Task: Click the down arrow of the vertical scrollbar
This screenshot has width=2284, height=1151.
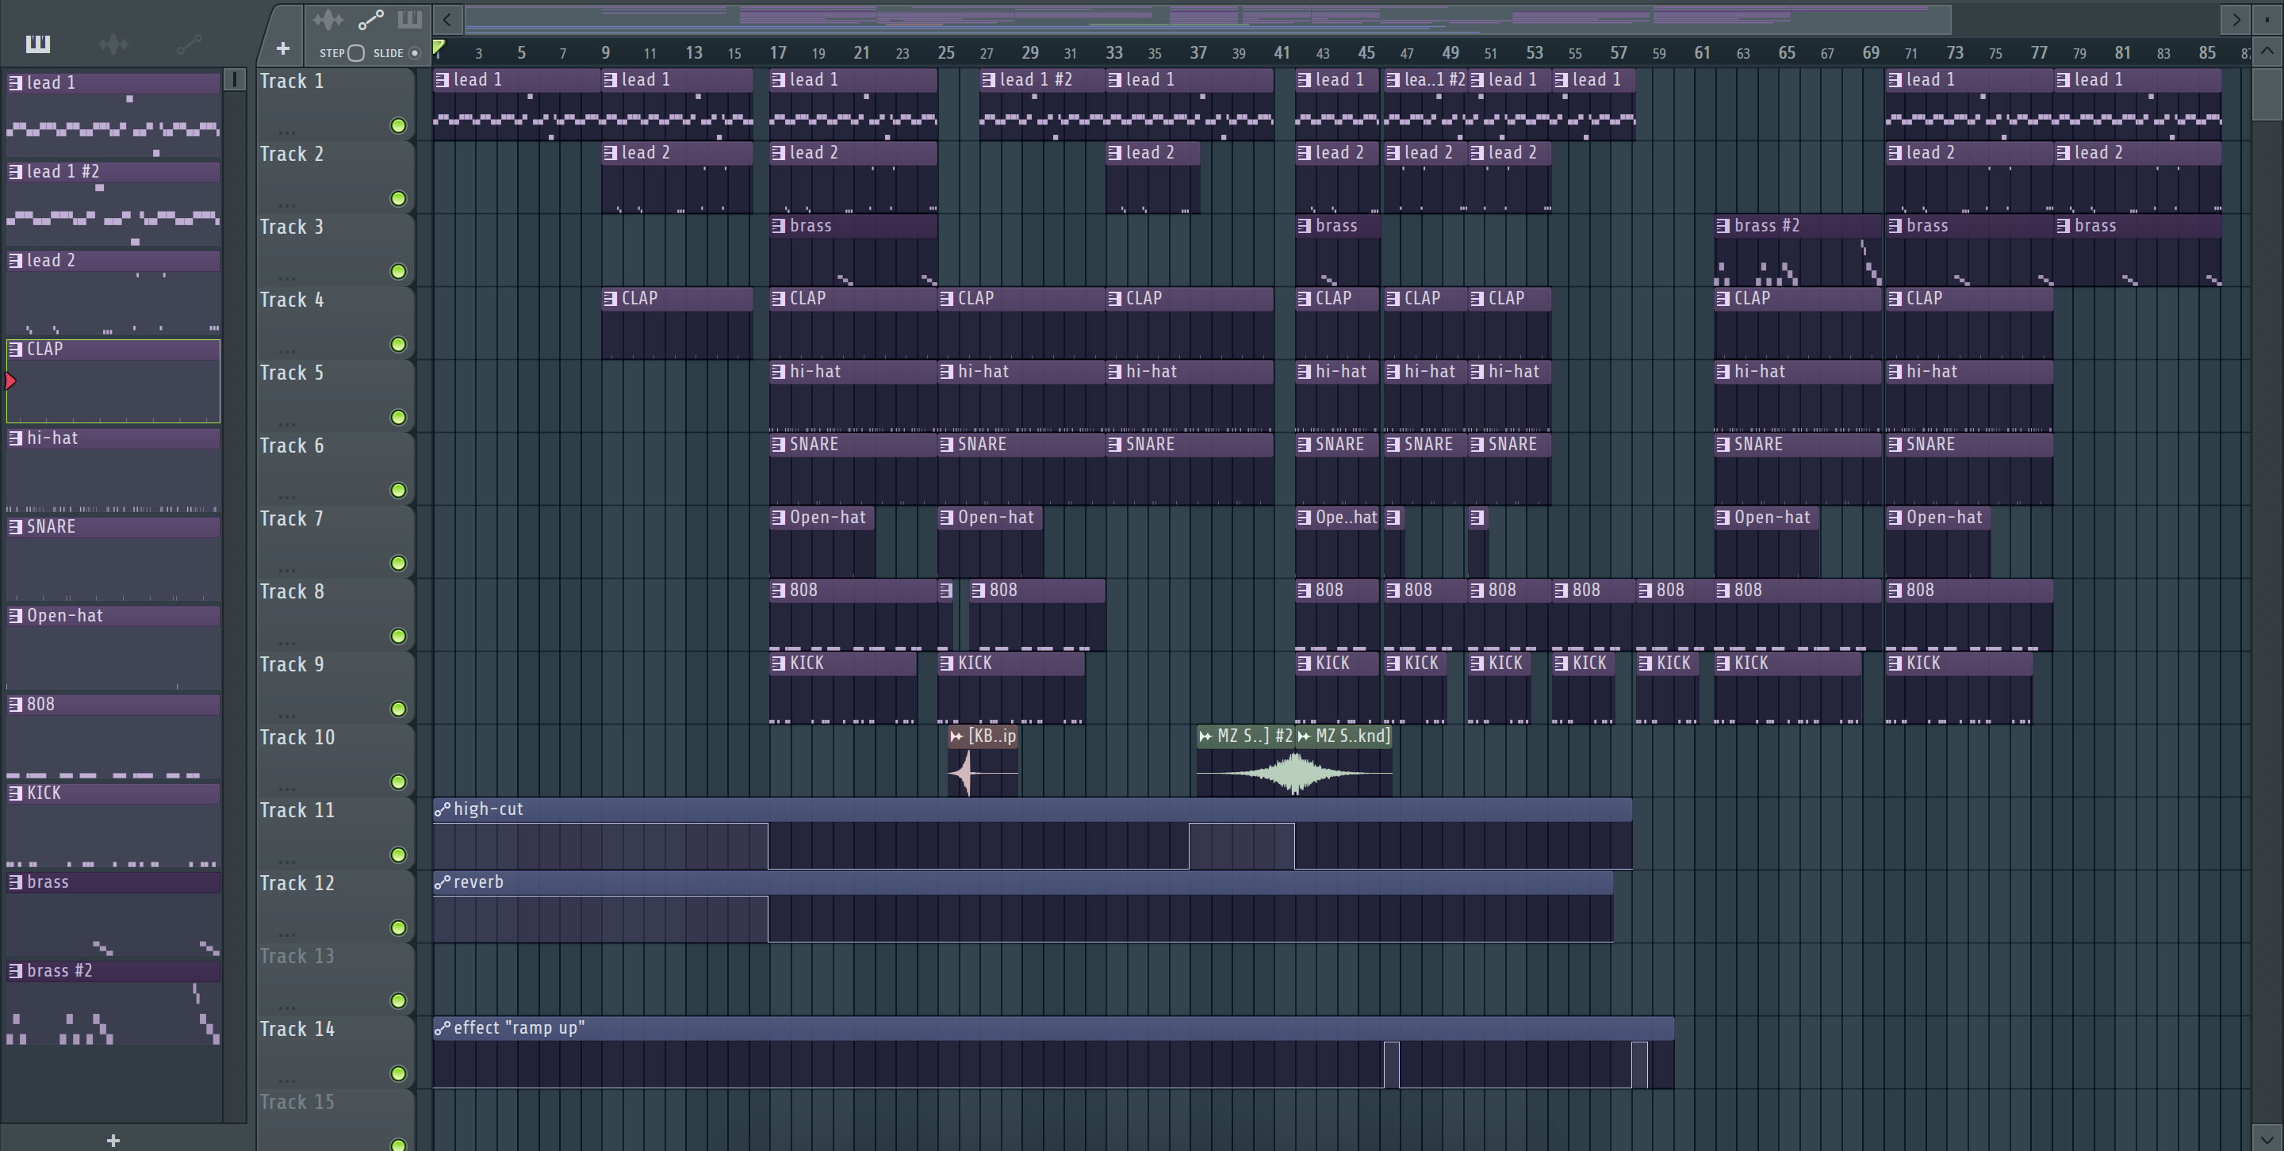Action: (2267, 1138)
